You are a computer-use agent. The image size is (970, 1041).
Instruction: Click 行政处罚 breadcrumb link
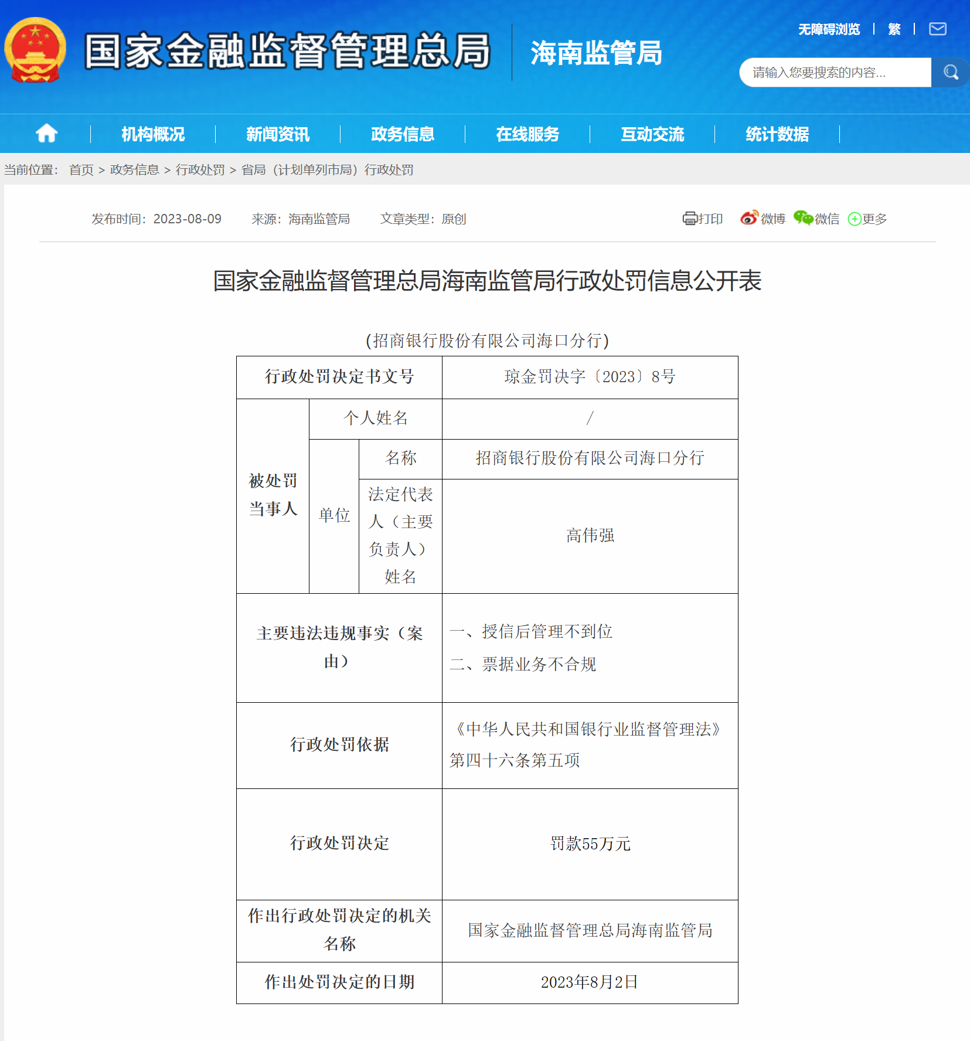(200, 170)
